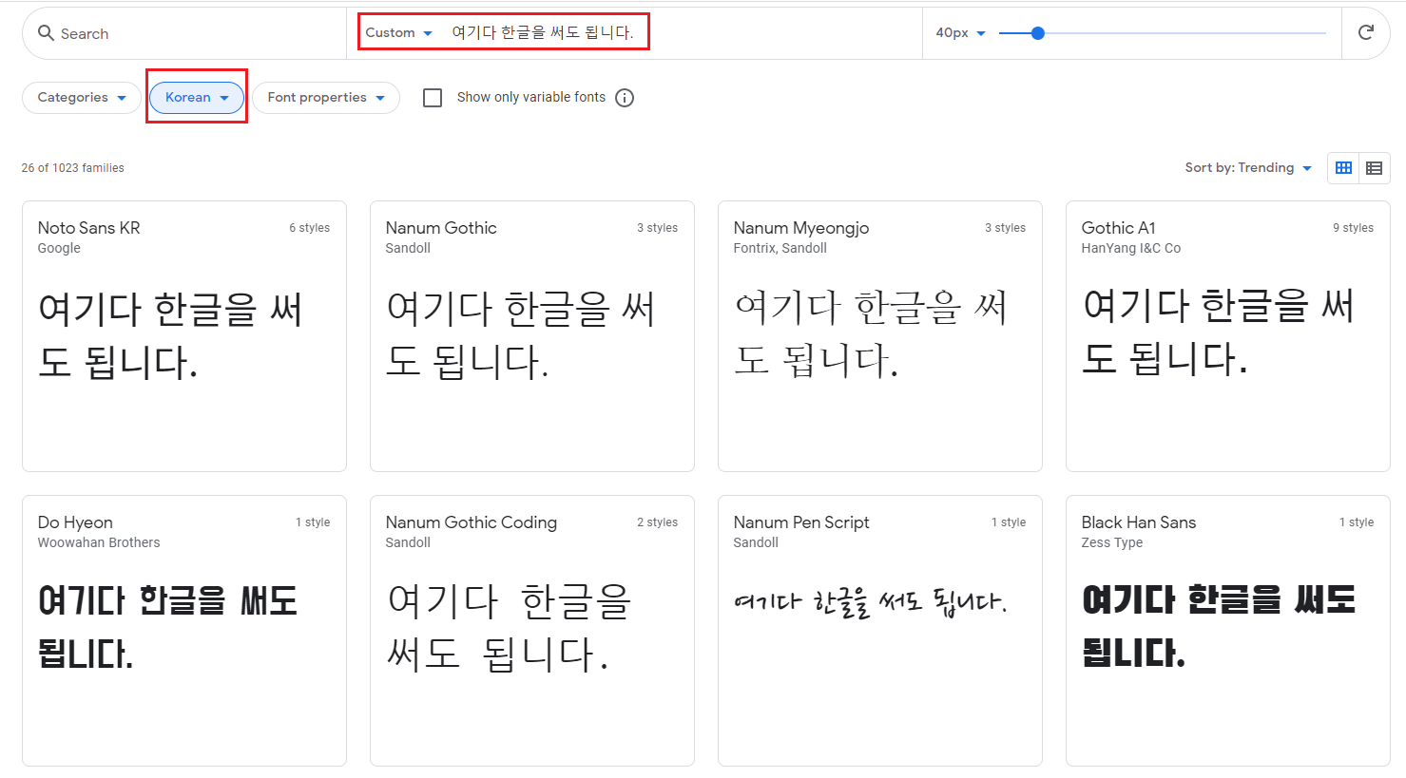The width and height of the screenshot is (1406, 778).
Task: Open the Do Hyeon font title
Action: pos(75,522)
